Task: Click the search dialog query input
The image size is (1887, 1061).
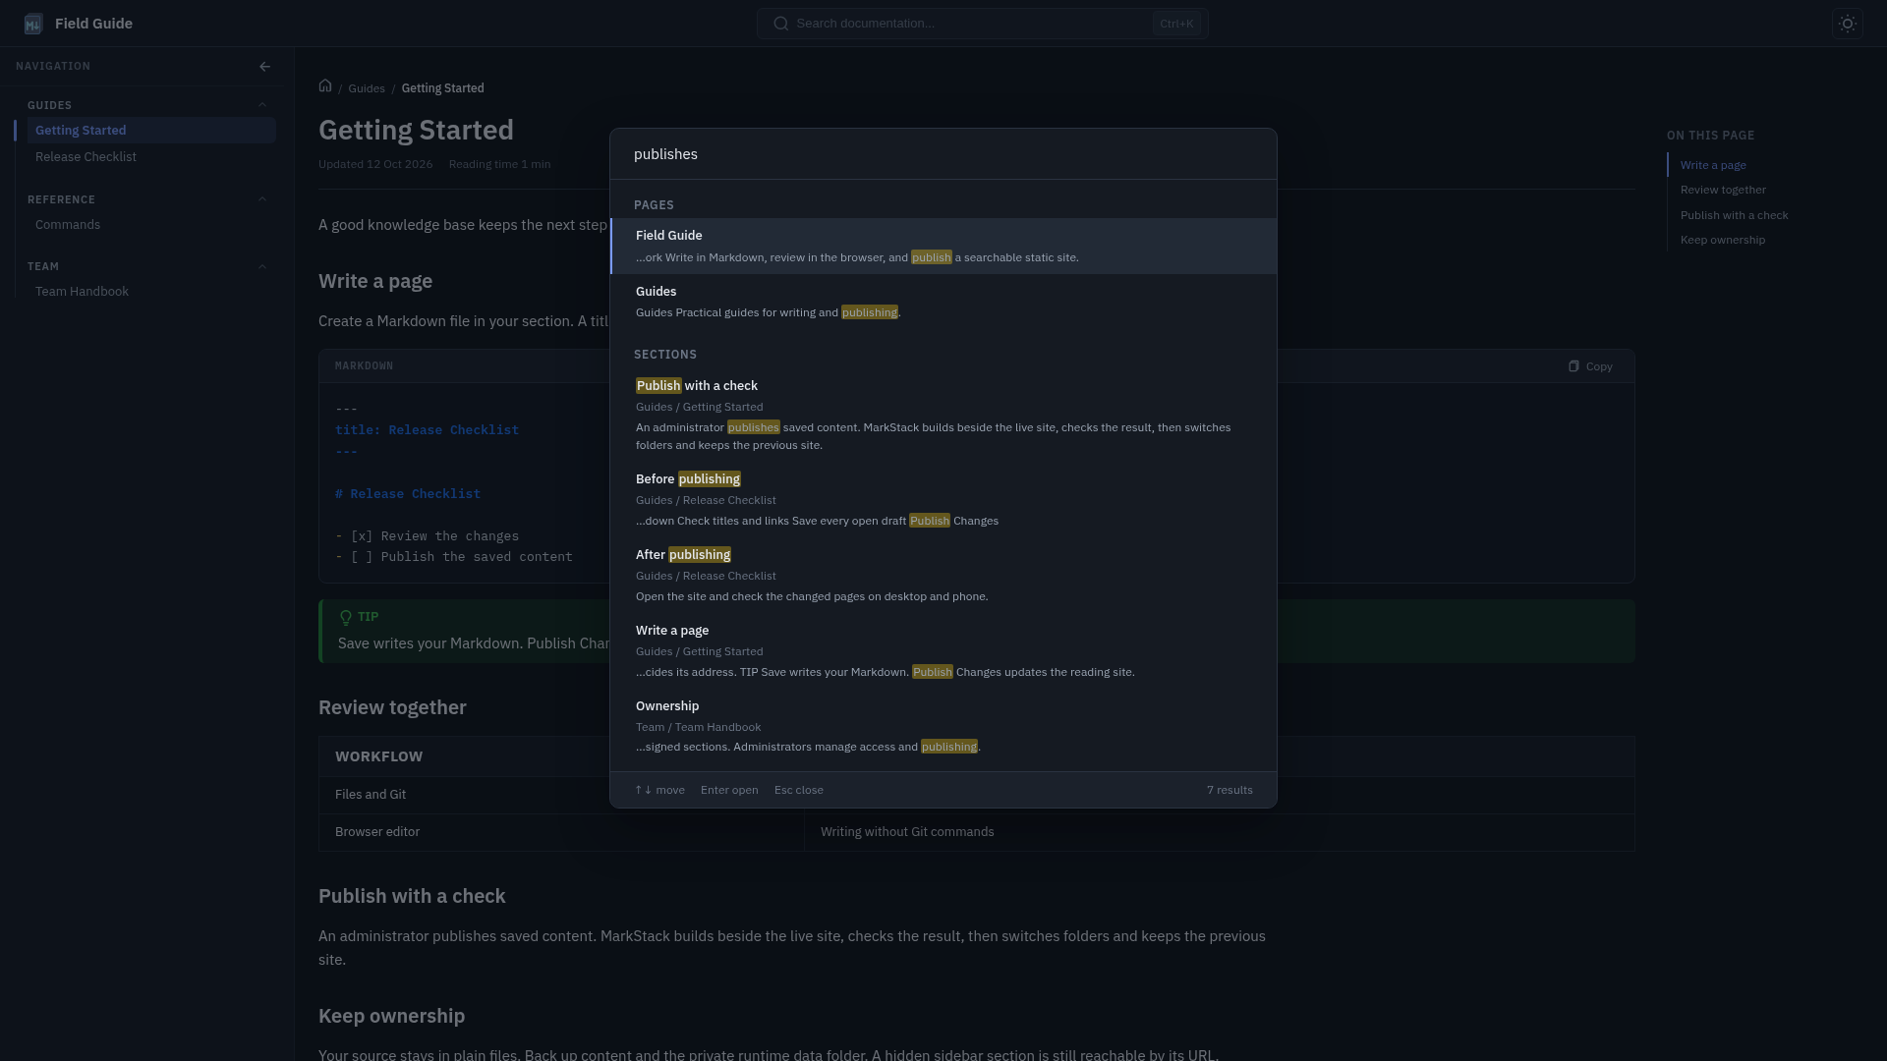Action: tap(943, 154)
